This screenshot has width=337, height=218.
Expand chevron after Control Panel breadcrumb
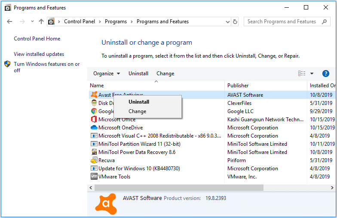click(100, 21)
